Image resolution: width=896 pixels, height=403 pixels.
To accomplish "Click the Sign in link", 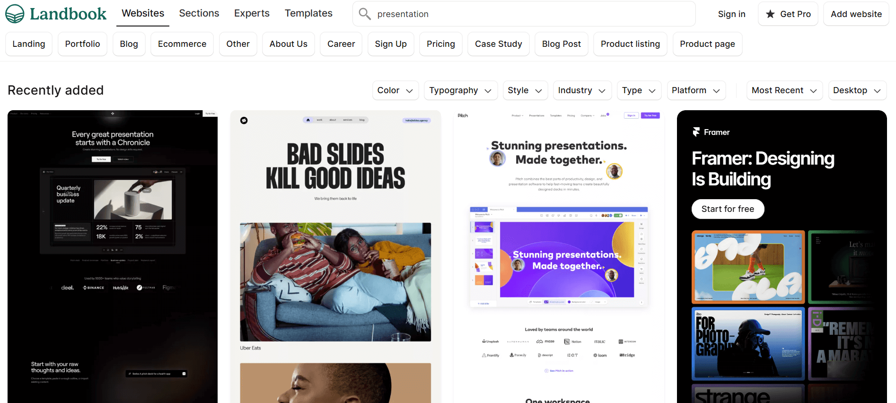I will 731,14.
